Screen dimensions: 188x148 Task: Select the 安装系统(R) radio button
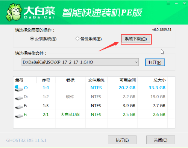[32, 39]
